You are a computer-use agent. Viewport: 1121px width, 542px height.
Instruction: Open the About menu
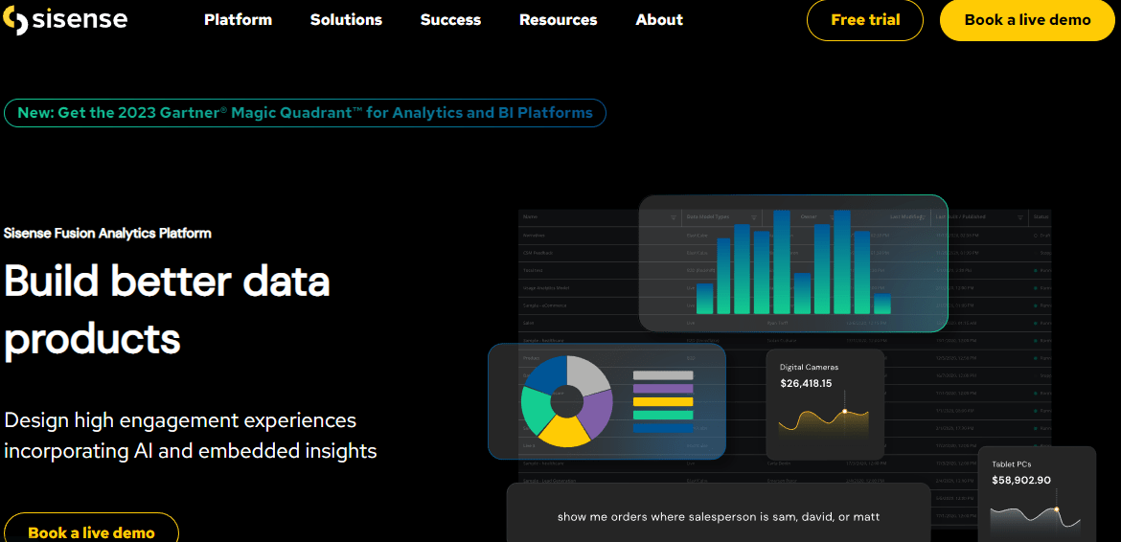click(659, 20)
